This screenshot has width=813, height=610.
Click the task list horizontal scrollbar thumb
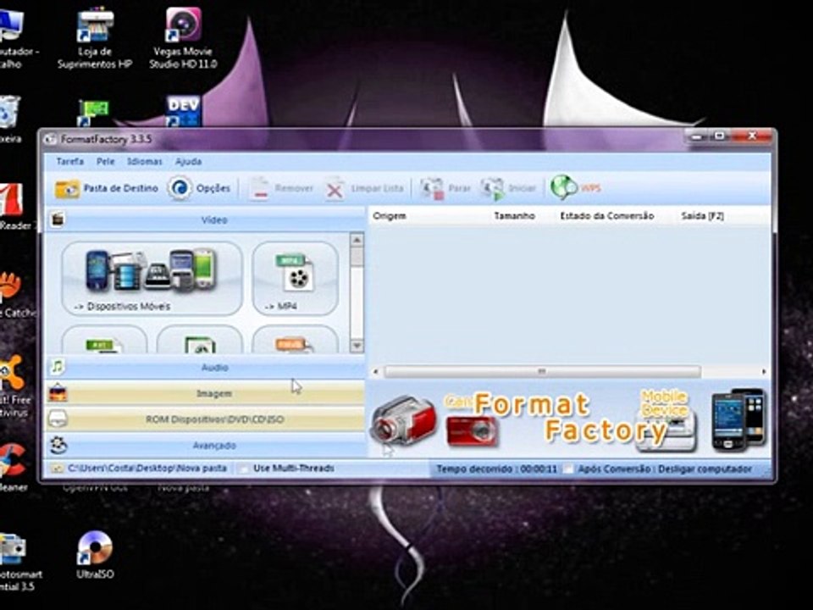(x=542, y=371)
